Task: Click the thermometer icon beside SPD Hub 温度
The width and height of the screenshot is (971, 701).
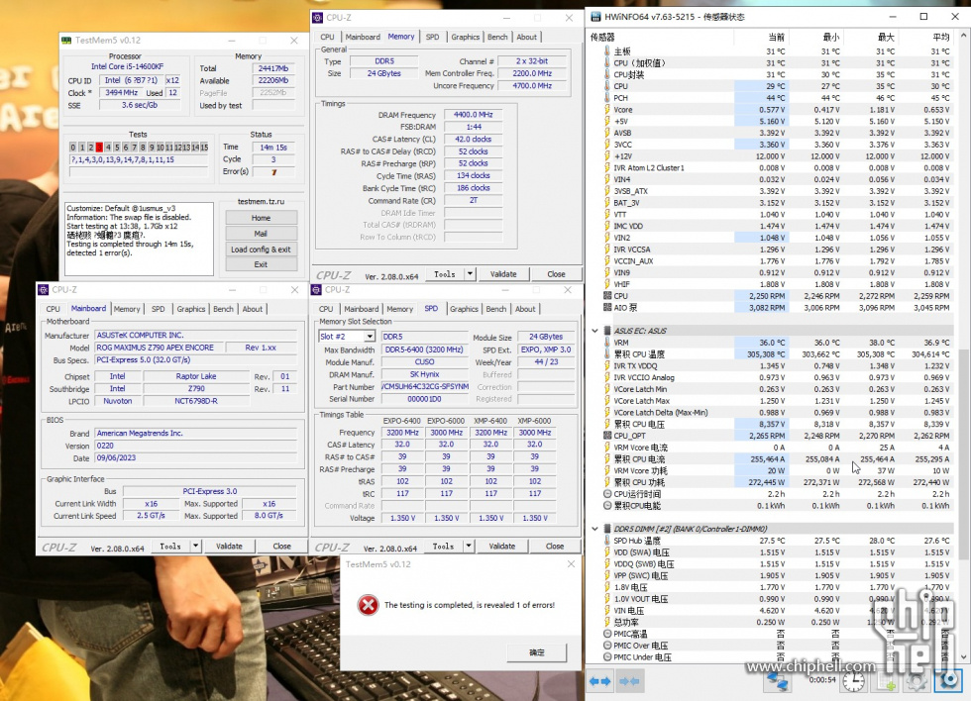Action: click(x=607, y=541)
